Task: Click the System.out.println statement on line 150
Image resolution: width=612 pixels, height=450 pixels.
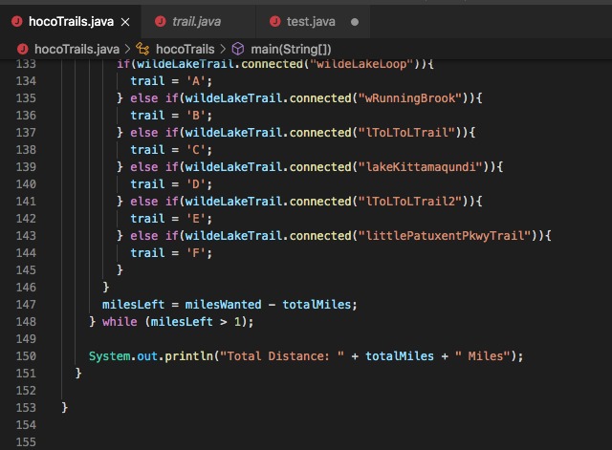Action: click(x=306, y=356)
